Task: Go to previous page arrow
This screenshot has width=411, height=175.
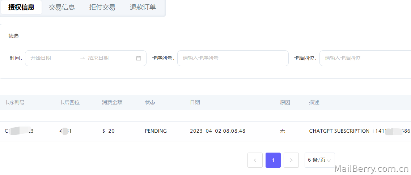Action: 255,160
